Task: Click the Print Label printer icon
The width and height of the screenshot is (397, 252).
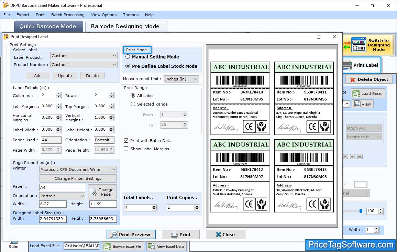Action: 347,65
